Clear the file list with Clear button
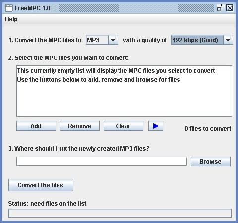 [x=123, y=126]
